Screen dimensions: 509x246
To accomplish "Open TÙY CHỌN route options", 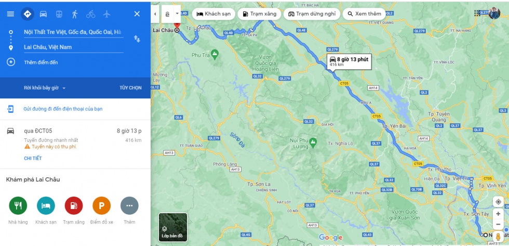I will point(130,88).
